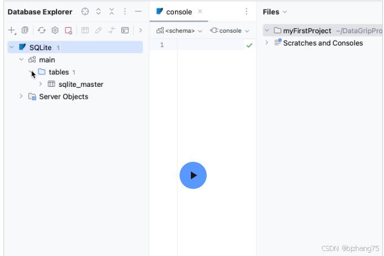Collapse the myFirstProject folder
The image size is (384, 256).
click(267, 30)
